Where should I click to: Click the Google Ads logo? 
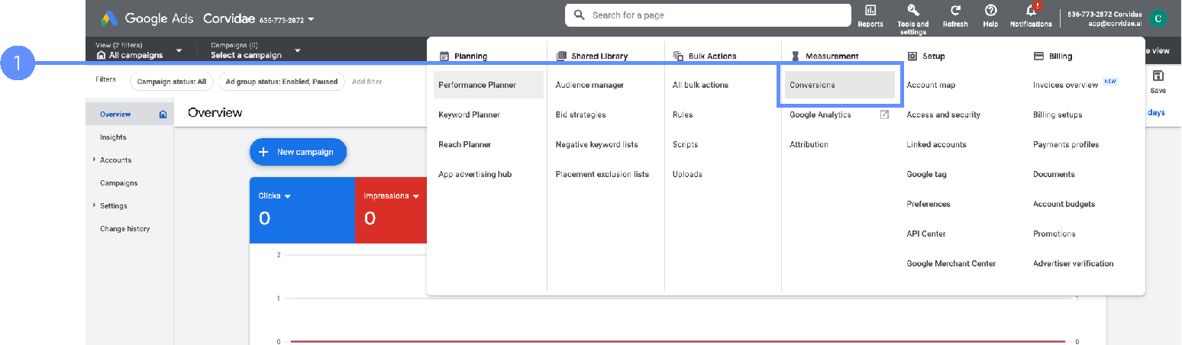pos(110,18)
